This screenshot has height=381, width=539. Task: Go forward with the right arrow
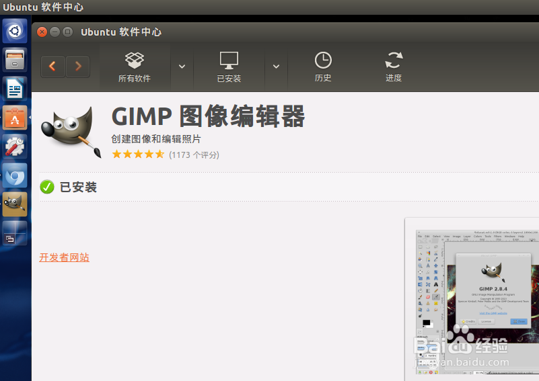point(77,67)
